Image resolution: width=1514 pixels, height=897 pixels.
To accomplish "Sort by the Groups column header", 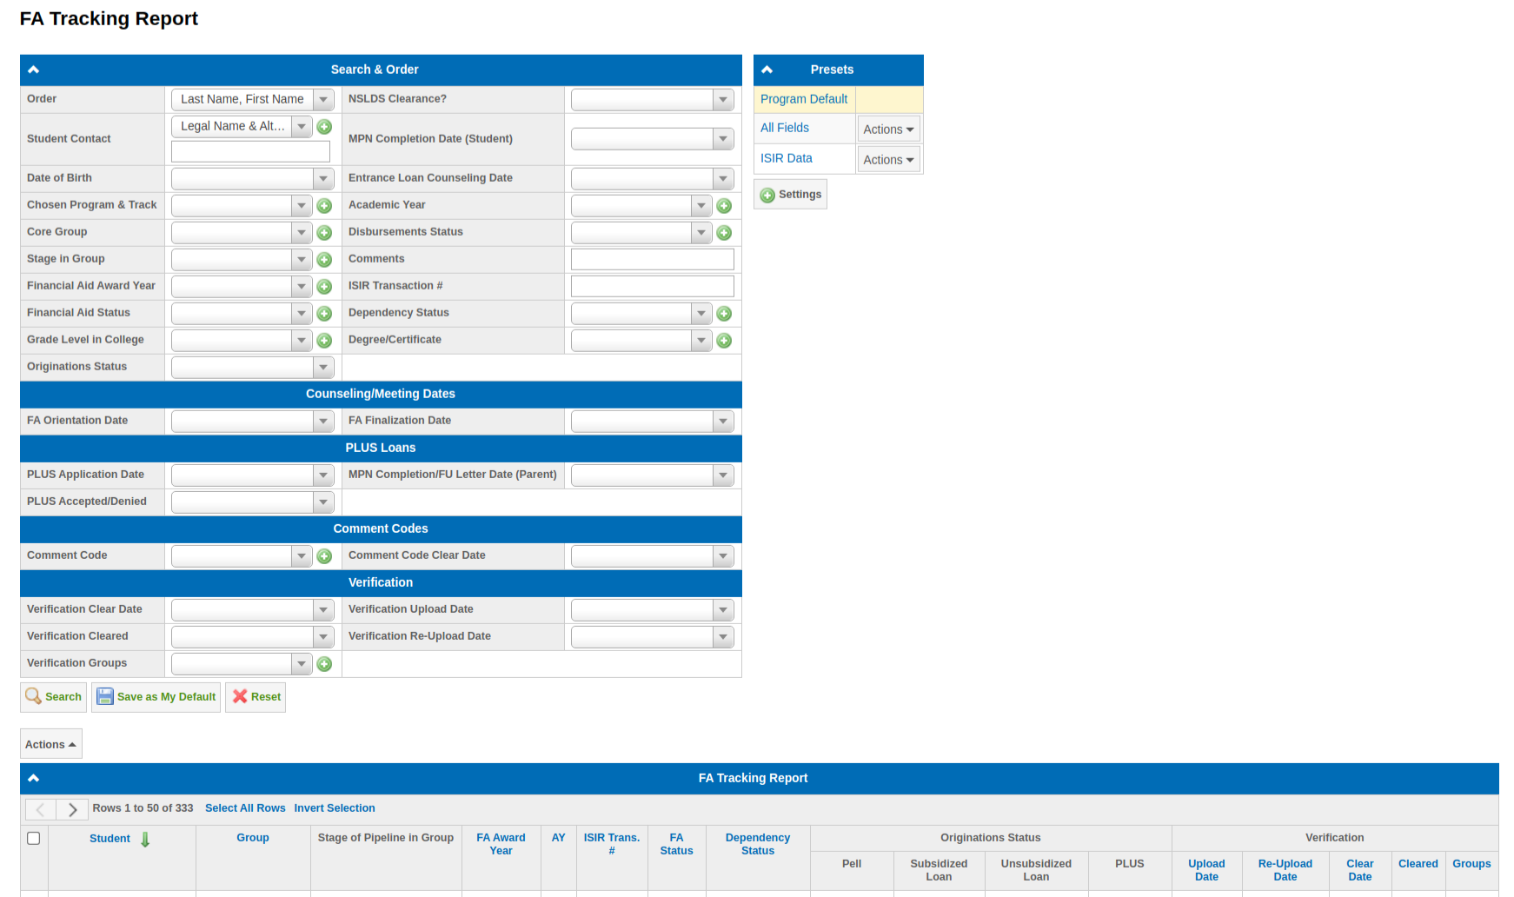I will pos(1471,864).
